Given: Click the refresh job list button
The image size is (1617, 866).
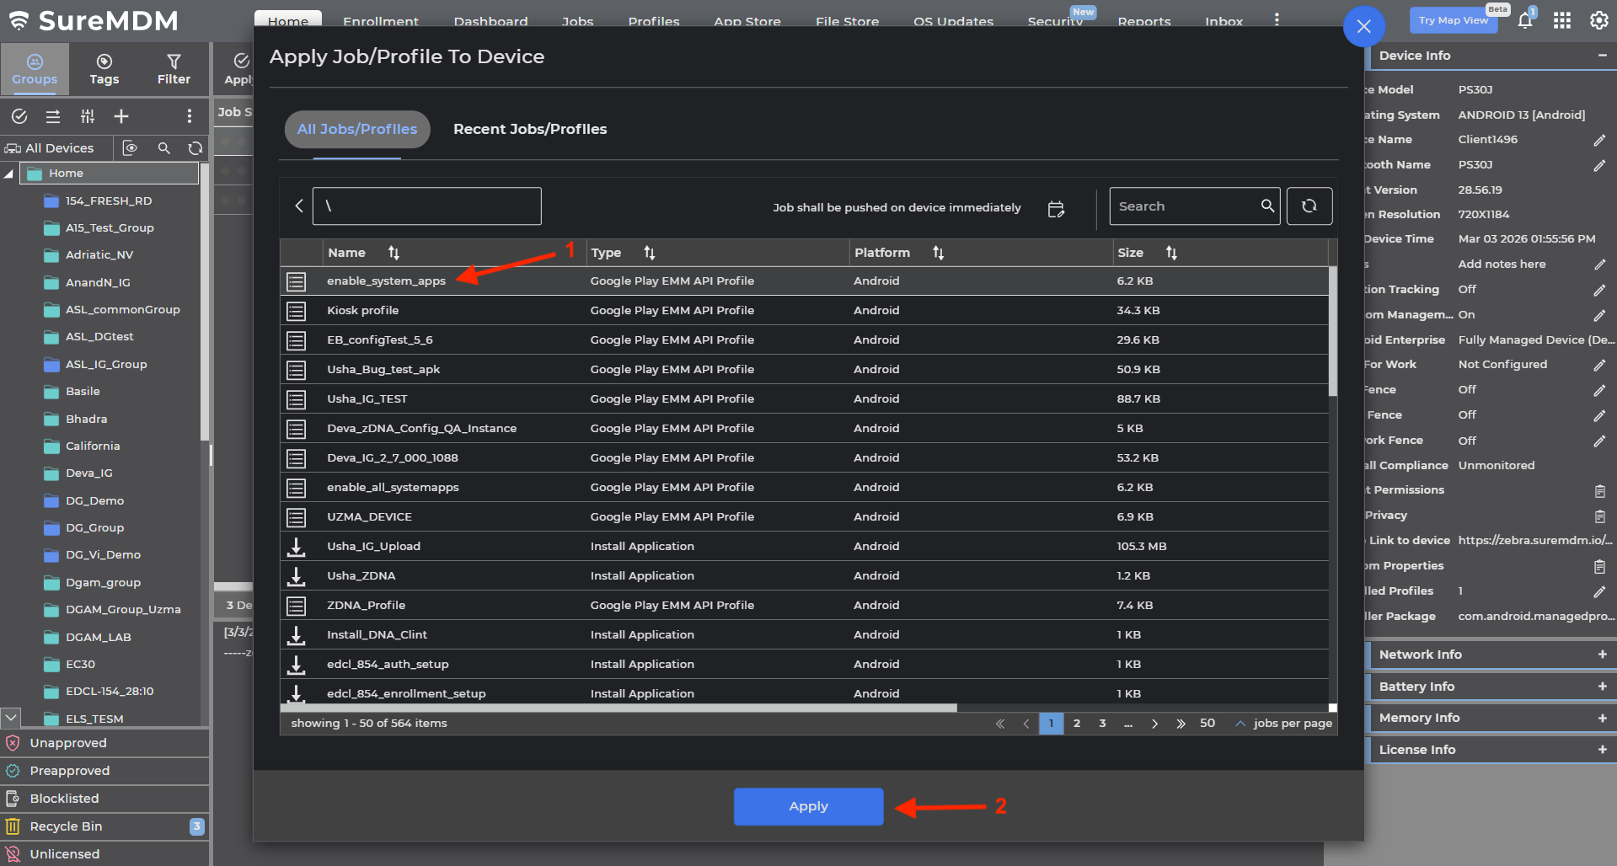Looking at the screenshot, I should [x=1309, y=206].
